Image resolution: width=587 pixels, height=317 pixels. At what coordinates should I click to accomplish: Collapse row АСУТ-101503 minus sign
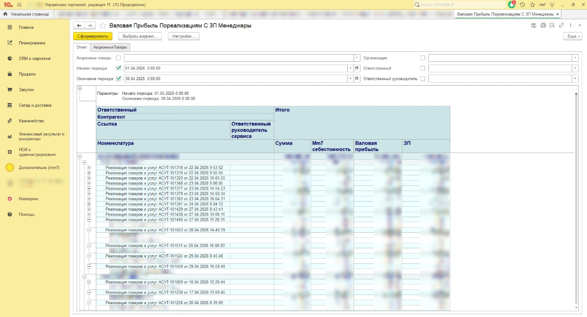[x=89, y=230]
